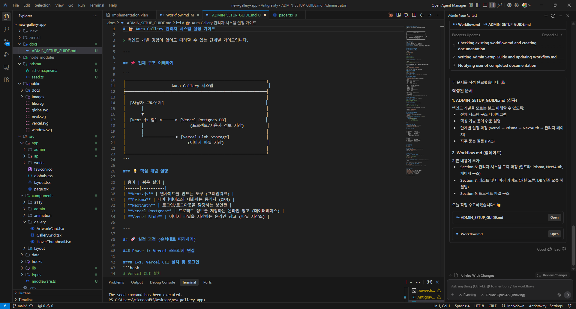Maximize the terminal panel size
Image resolution: width=576 pixels, height=309 pixels.
point(429,282)
